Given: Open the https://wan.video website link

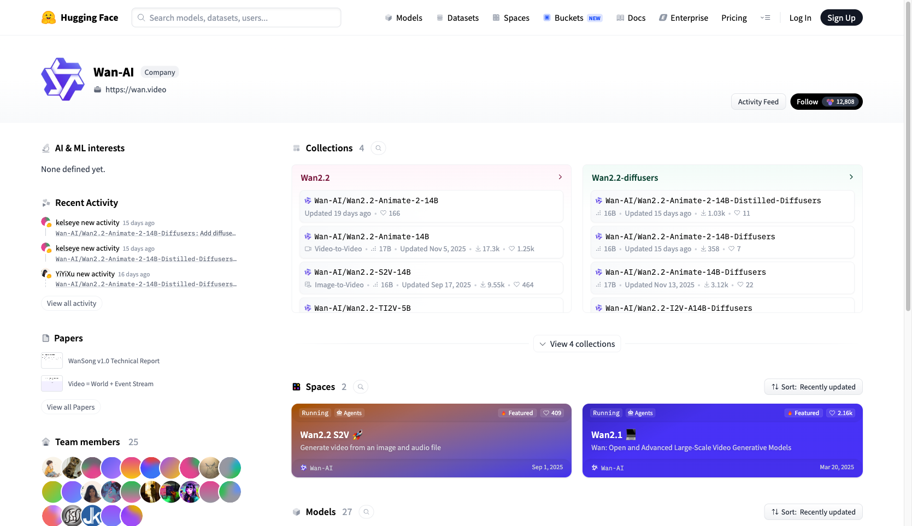Looking at the screenshot, I should (x=136, y=90).
